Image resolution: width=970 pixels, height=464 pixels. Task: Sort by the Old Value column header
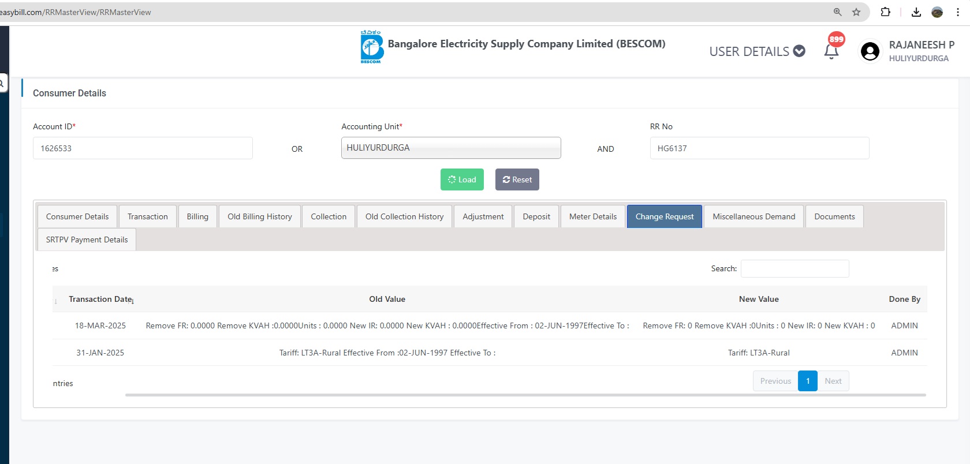point(387,299)
